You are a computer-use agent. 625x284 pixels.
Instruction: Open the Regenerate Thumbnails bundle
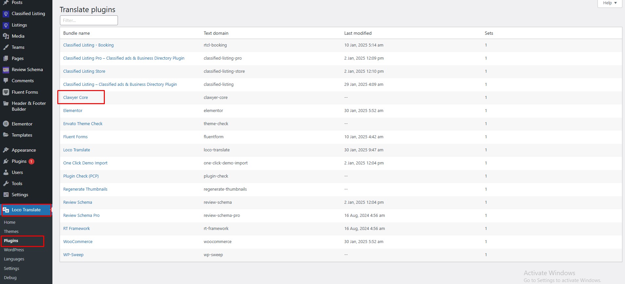click(x=85, y=189)
